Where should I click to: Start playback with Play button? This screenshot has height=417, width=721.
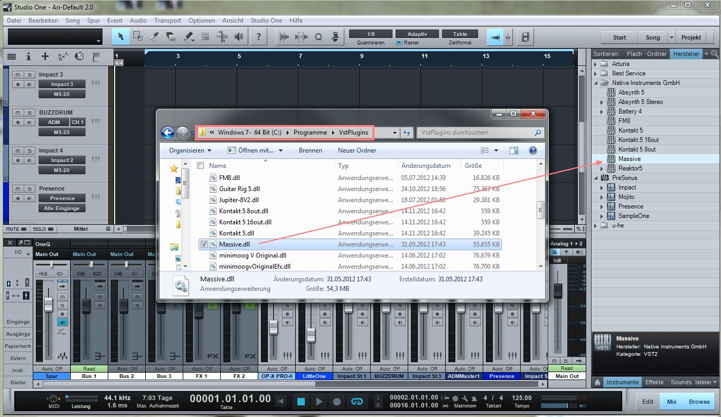319,402
